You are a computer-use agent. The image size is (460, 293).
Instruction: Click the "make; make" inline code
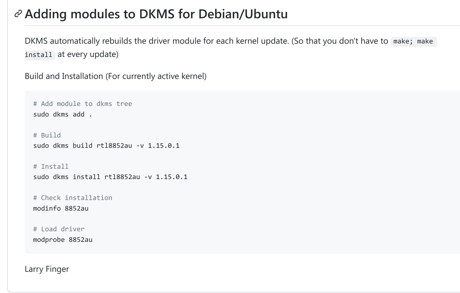point(413,41)
